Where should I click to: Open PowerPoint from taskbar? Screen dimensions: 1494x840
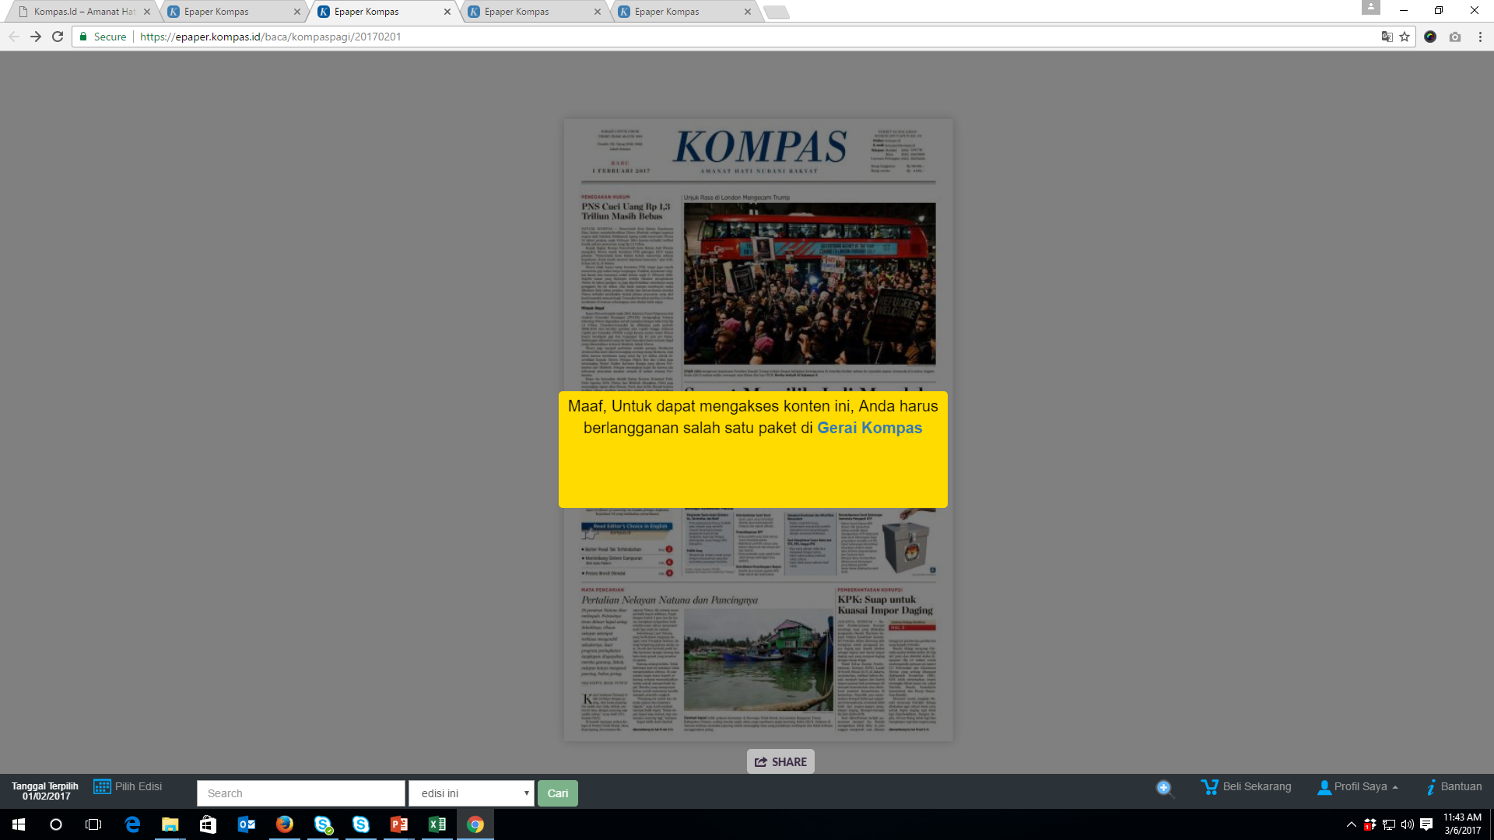coord(398,824)
